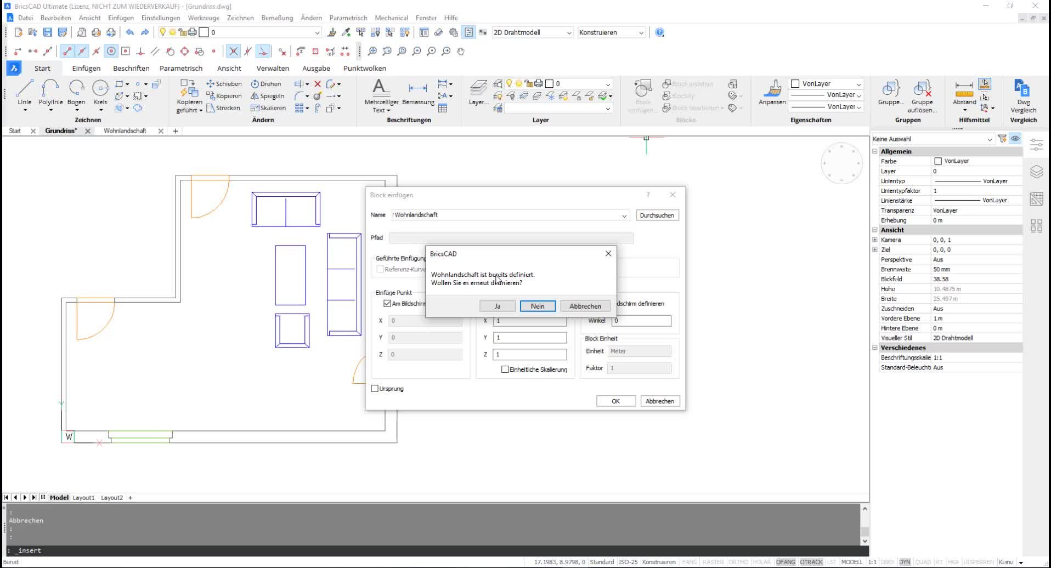Screen dimensions: 1051x568
Task: Click the Skalieren scale tool
Action: point(268,108)
